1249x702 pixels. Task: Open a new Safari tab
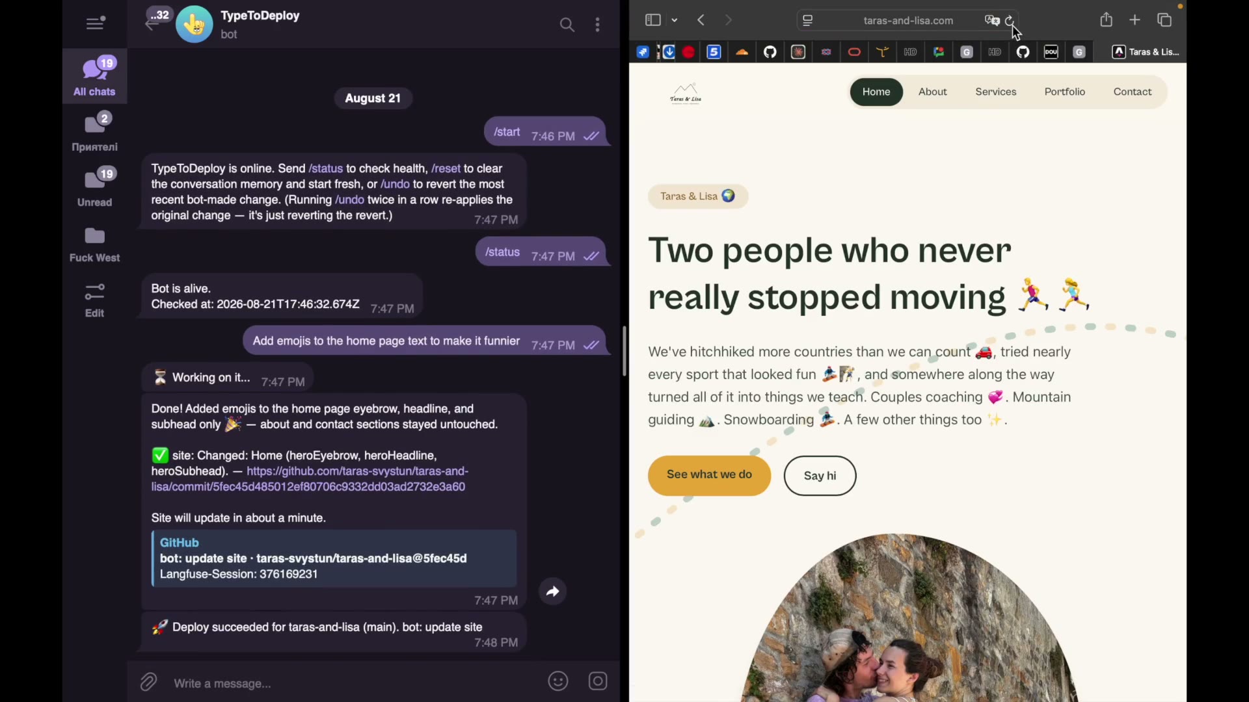pyautogui.click(x=1135, y=20)
